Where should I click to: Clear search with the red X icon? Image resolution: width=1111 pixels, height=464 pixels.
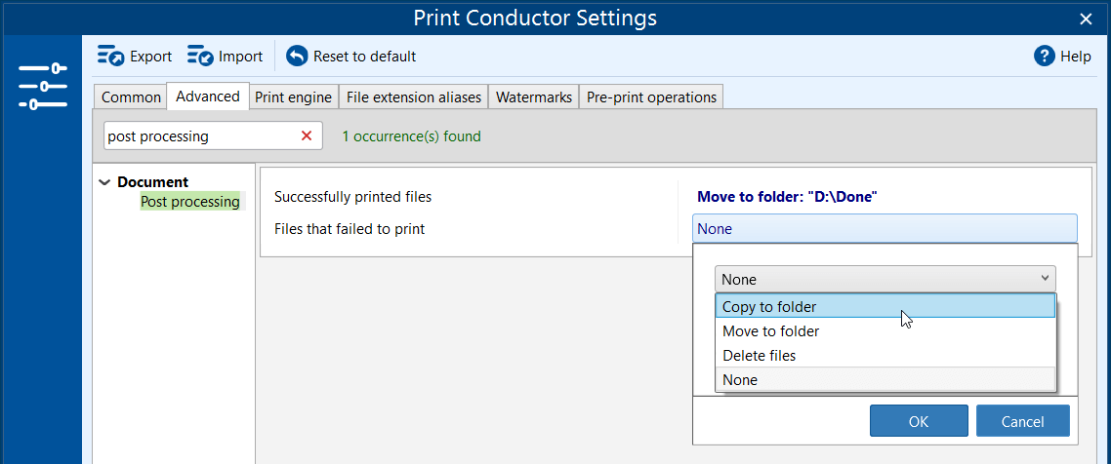tap(307, 136)
